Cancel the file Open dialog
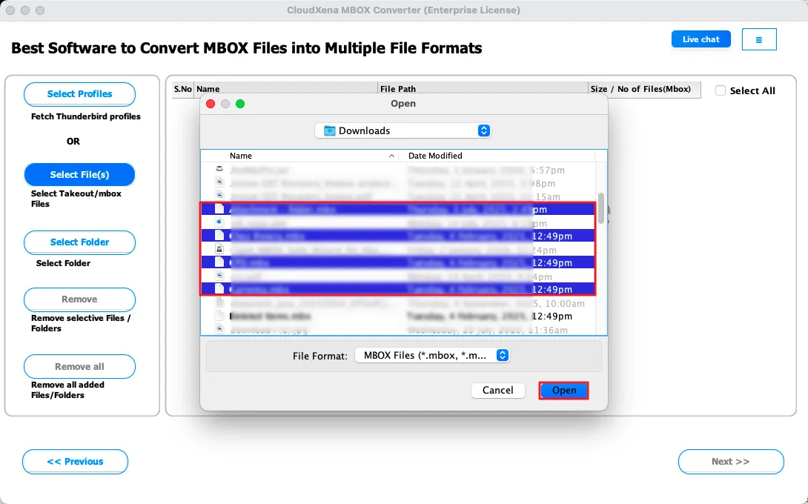 497,391
